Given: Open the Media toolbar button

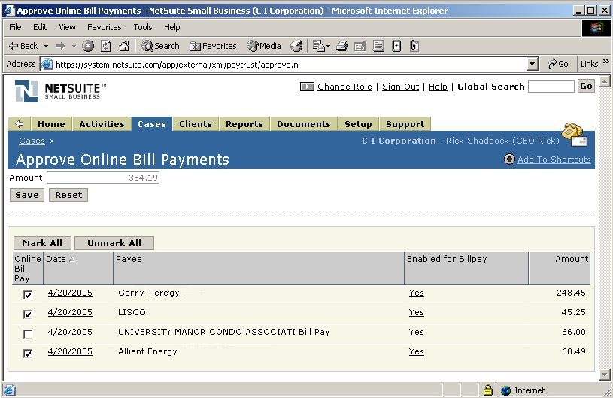Looking at the screenshot, I should pos(264,46).
